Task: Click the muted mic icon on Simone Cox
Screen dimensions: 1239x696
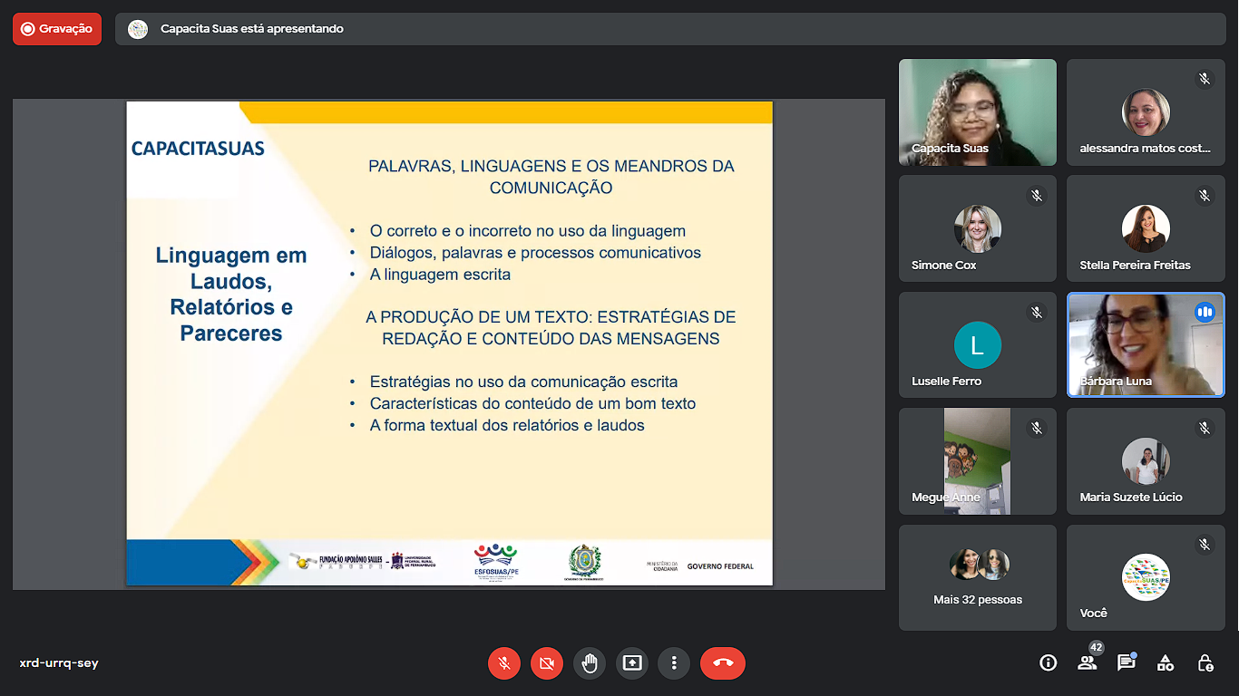Action: [x=1037, y=196]
